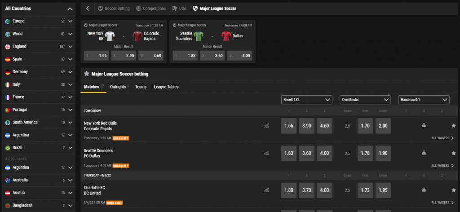
Task: Click the South America icon
Action: pos(8,123)
